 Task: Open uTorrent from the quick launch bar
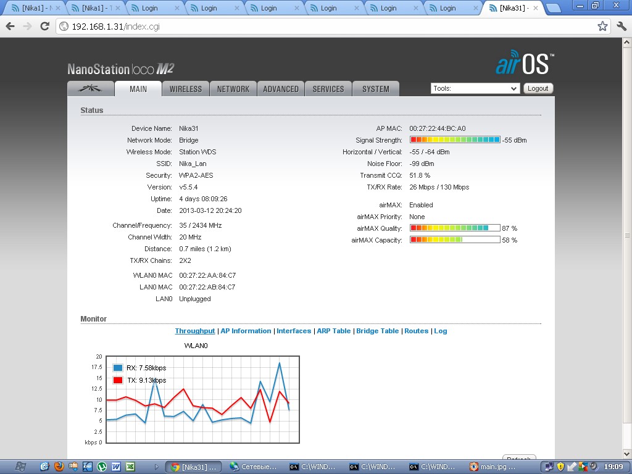point(102,467)
